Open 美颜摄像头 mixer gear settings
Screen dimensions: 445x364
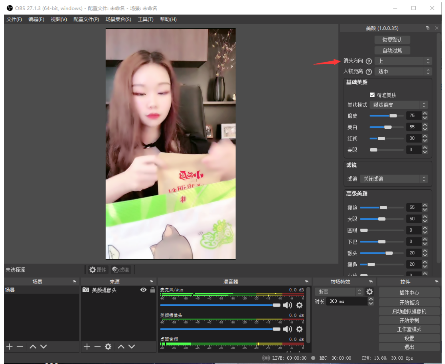point(299,329)
